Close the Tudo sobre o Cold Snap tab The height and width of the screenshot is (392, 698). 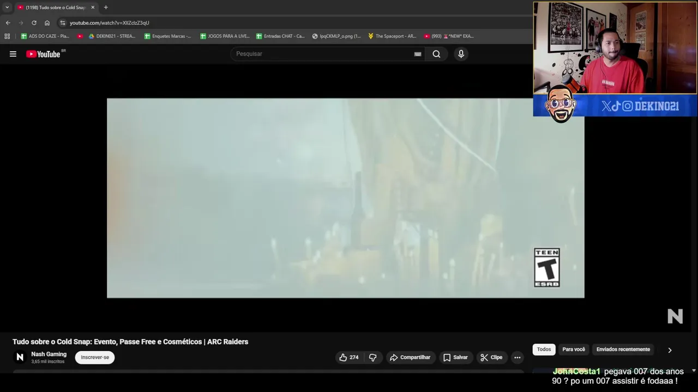[93, 8]
